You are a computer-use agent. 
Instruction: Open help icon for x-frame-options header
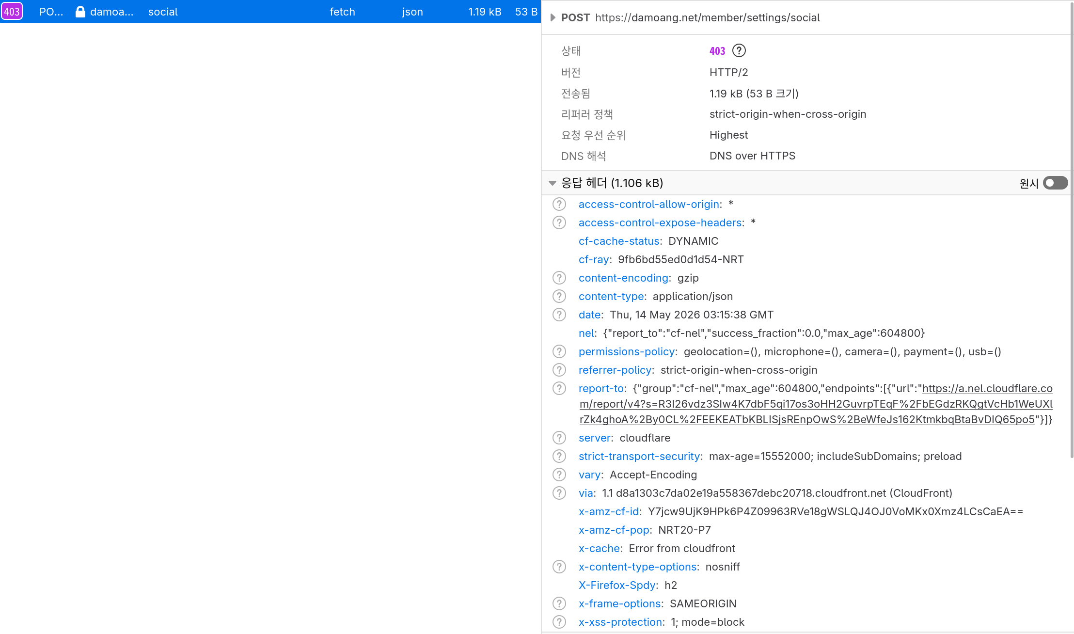pos(559,603)
